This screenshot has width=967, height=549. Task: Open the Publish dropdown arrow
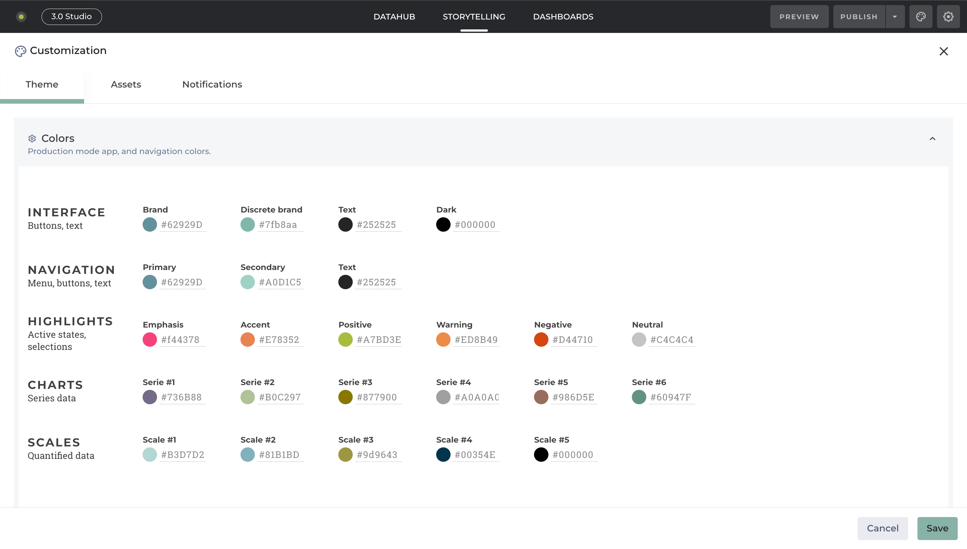click(894, 17)
